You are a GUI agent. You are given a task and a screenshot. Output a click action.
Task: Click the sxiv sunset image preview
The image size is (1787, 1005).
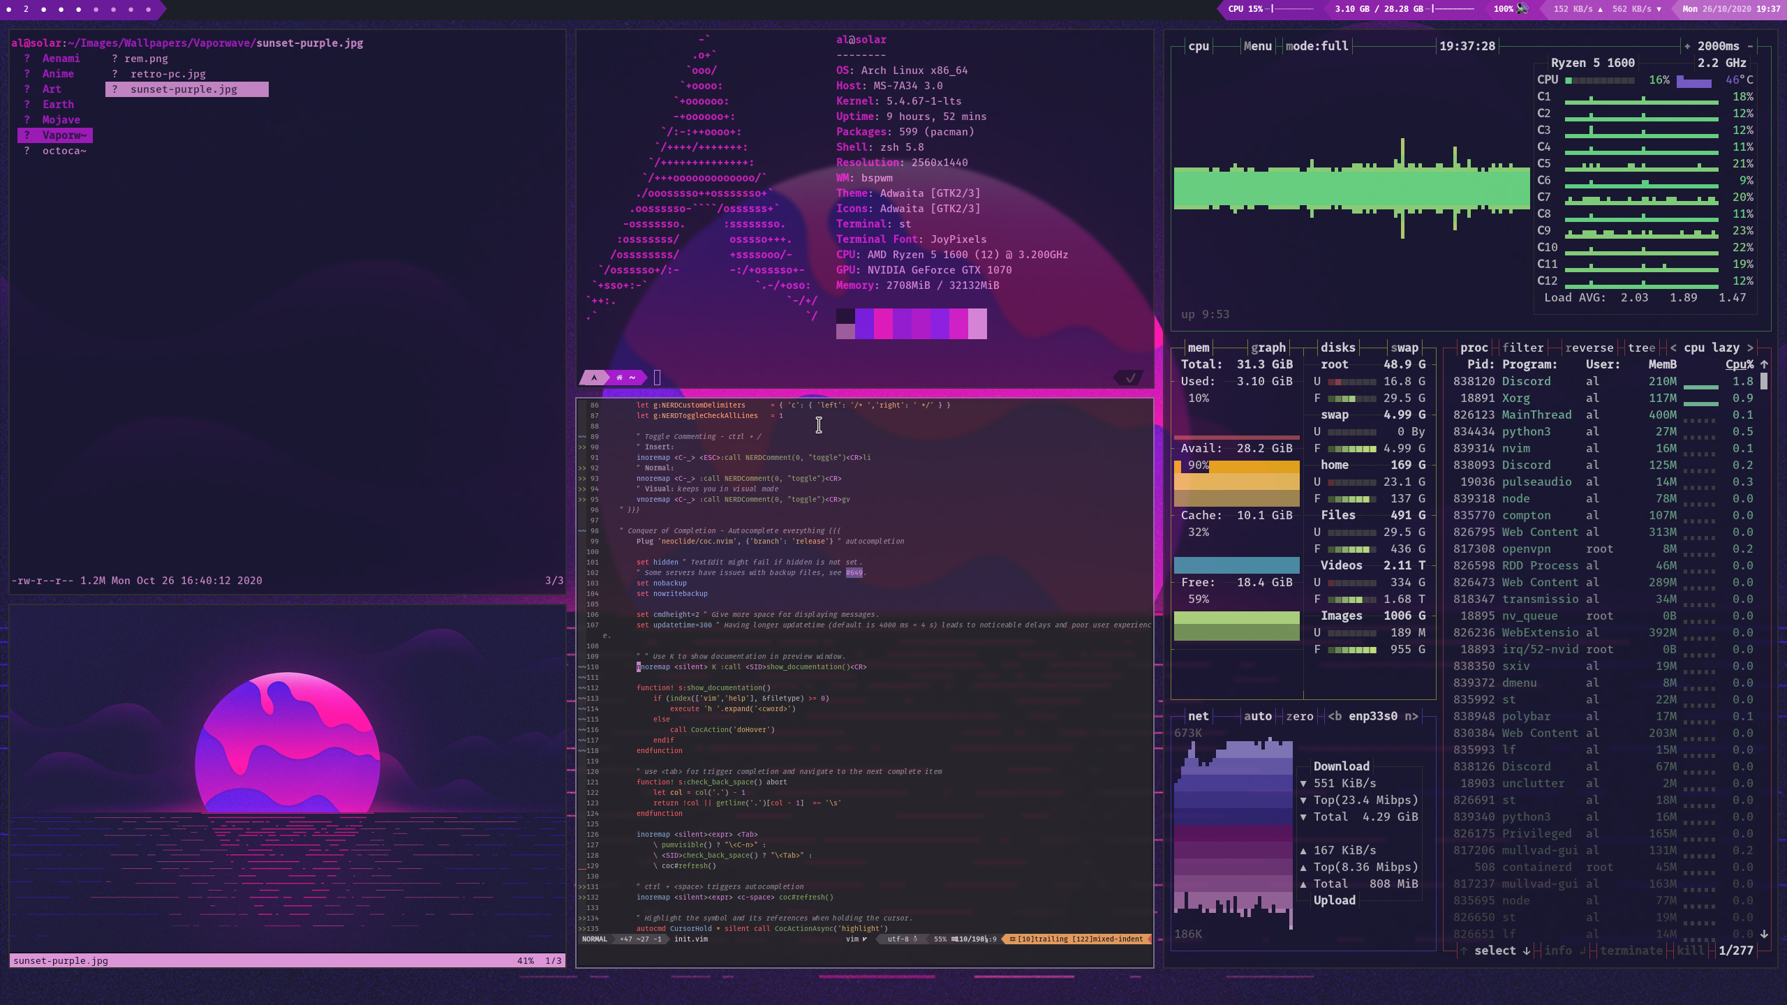(x=287, y=779)
